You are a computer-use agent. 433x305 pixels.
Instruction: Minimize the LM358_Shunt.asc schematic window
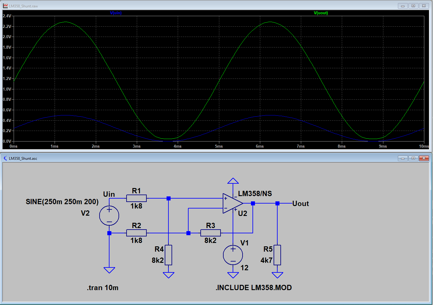[x=403, y=158]
